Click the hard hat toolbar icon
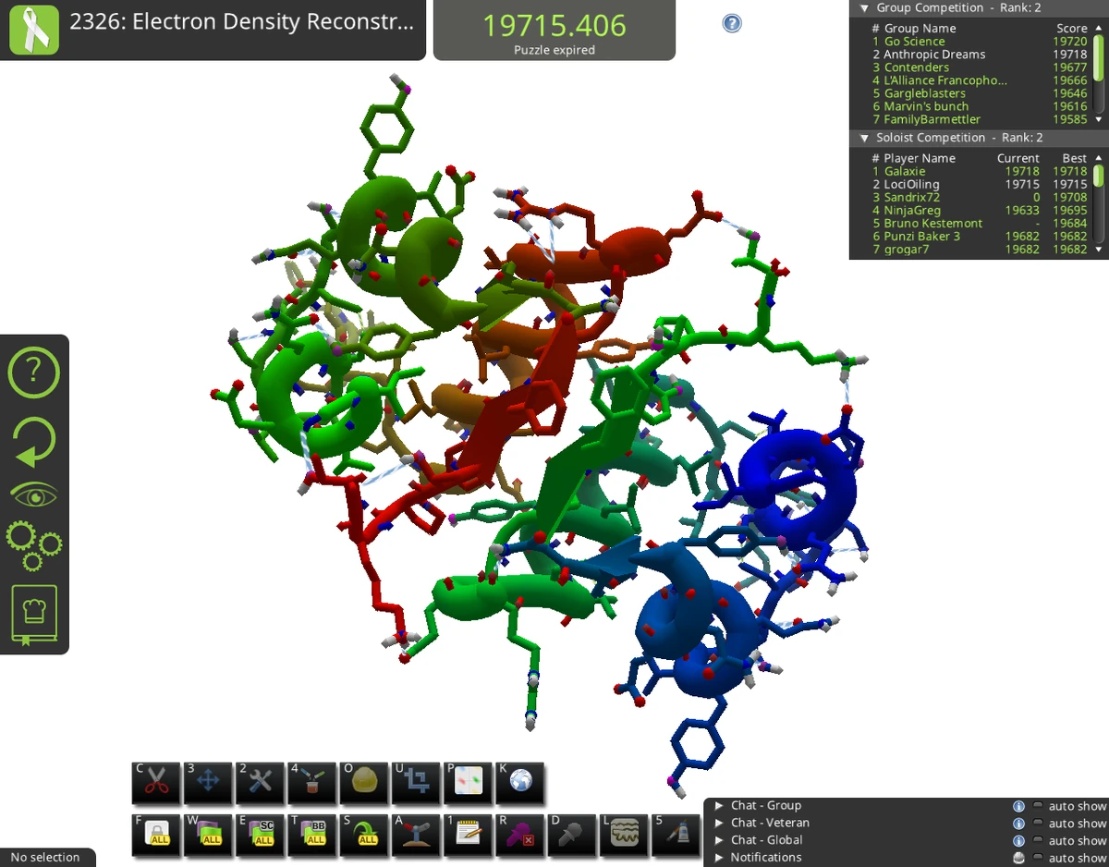The width and height of the screenshot is (1109, 867). (x=363, y=783)
